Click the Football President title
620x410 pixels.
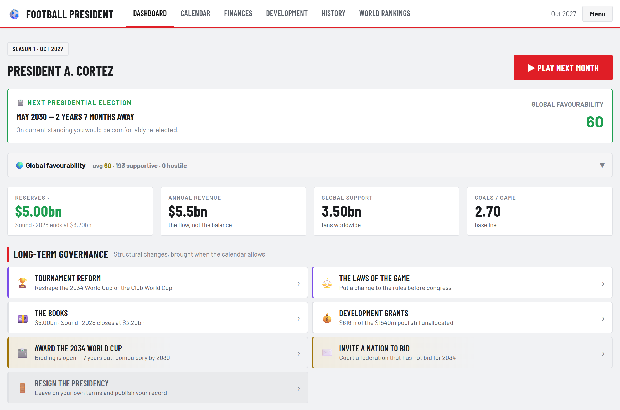tap(70, 14)
